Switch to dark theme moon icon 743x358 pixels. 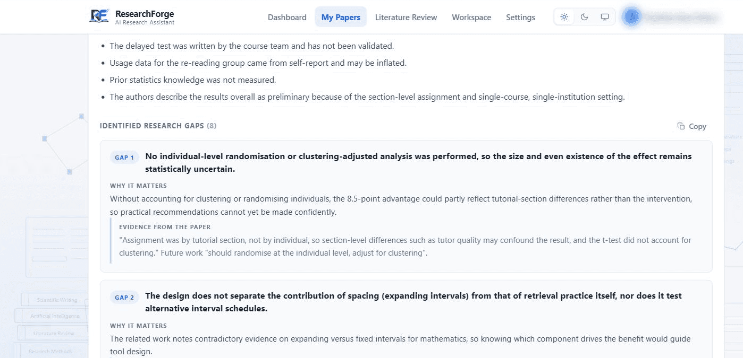tap(584, 17)
